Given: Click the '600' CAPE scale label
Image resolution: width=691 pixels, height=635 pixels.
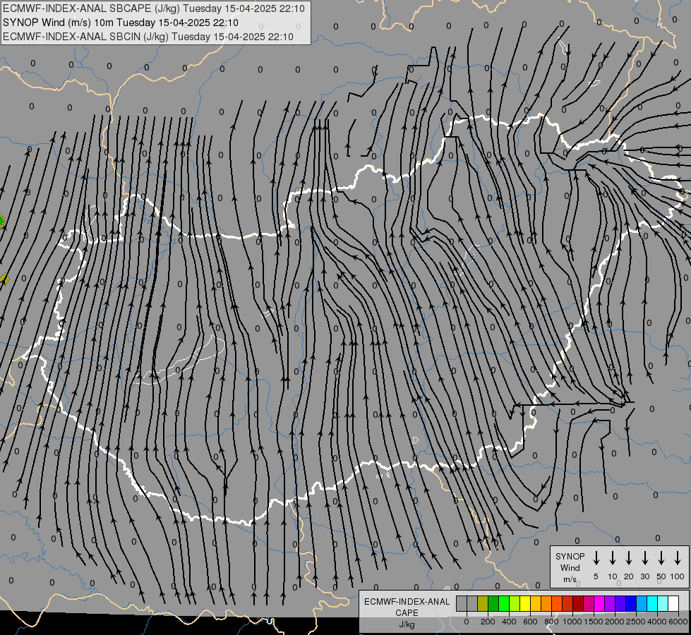Looking at the screenshot, I should (x=530, y=622).
